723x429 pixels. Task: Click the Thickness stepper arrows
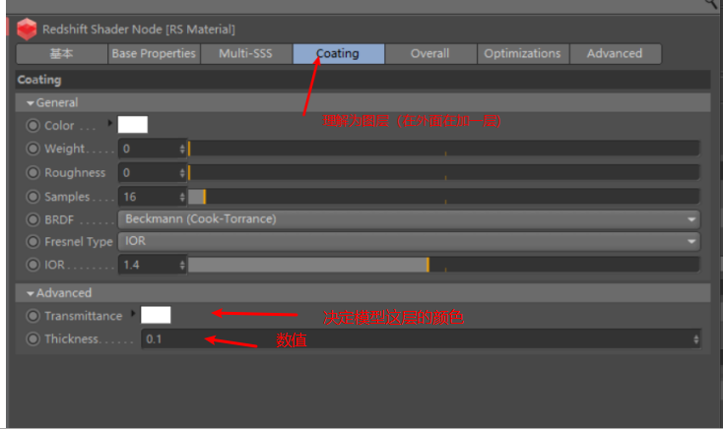695,339
